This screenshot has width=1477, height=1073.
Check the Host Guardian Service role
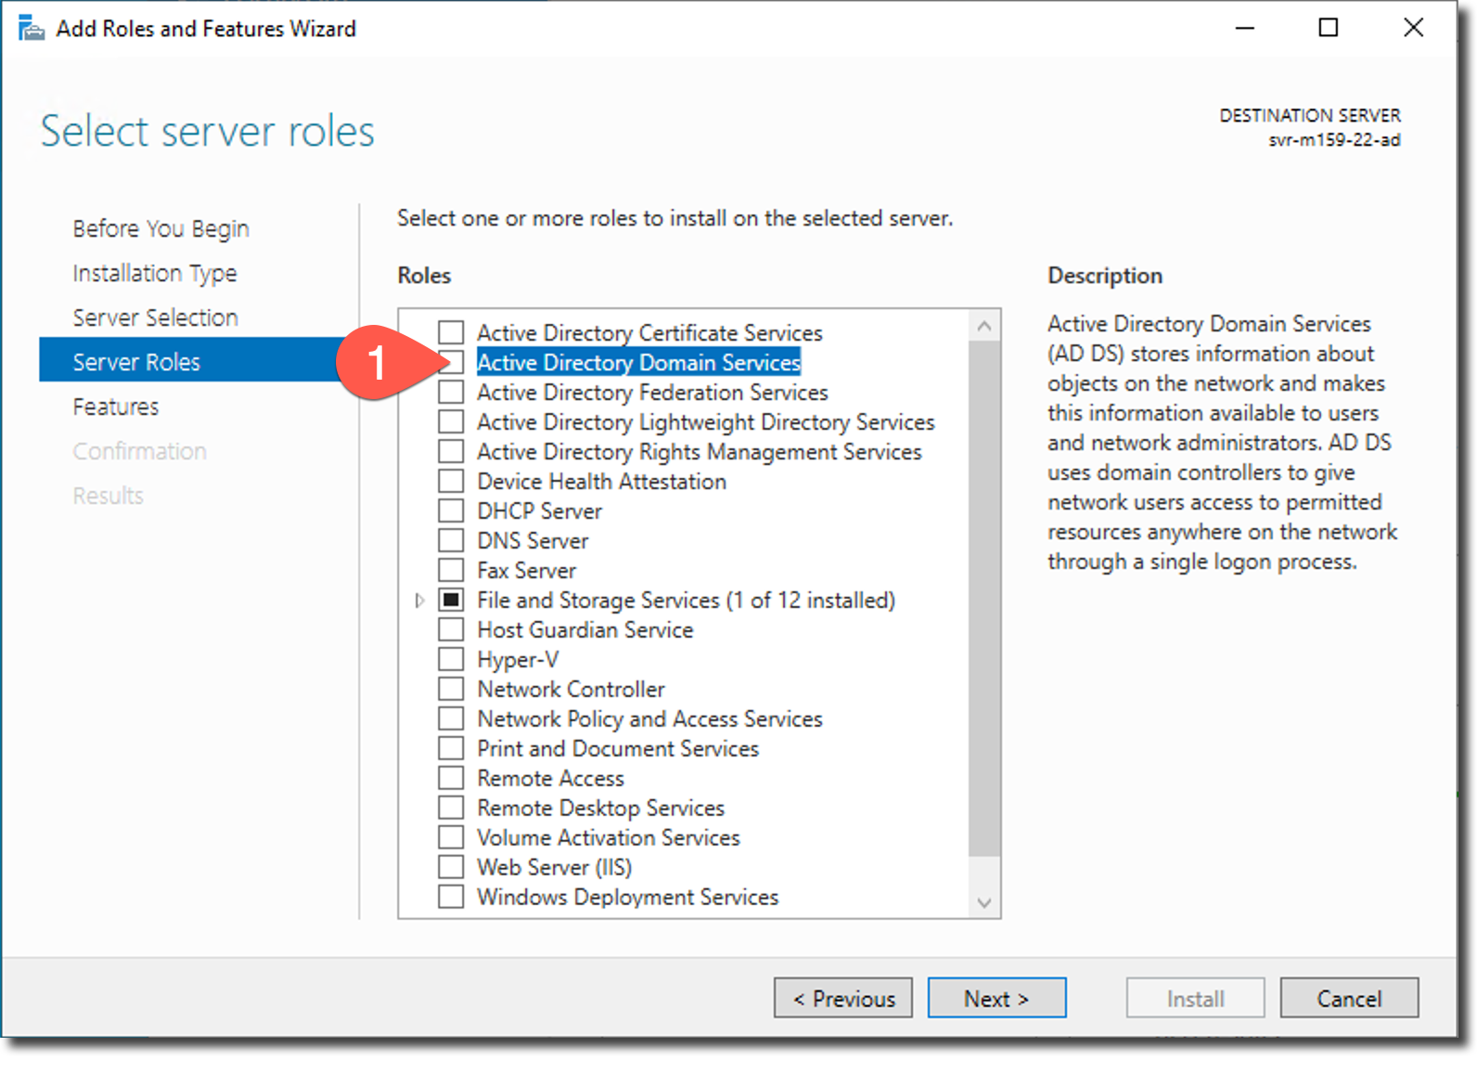[451, 629]
